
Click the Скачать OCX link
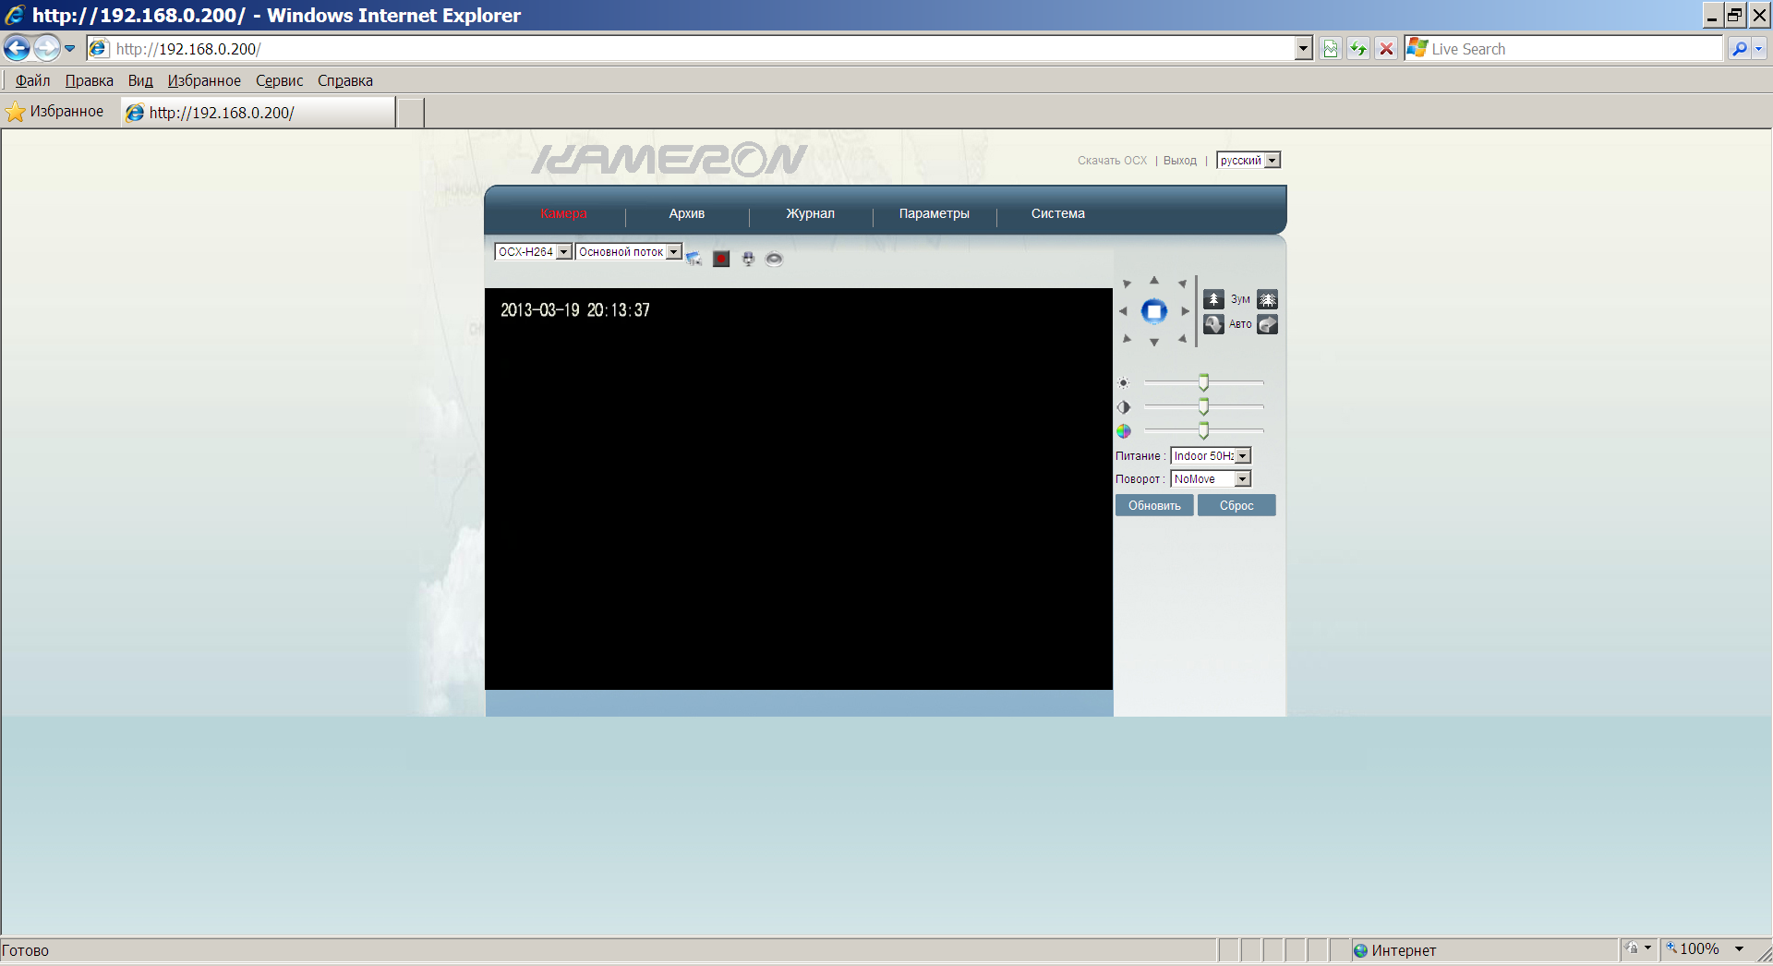(1112, 161)
